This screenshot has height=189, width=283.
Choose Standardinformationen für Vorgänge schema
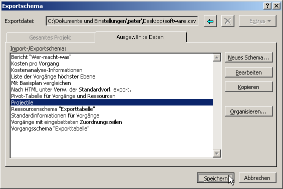coord(112,115)
